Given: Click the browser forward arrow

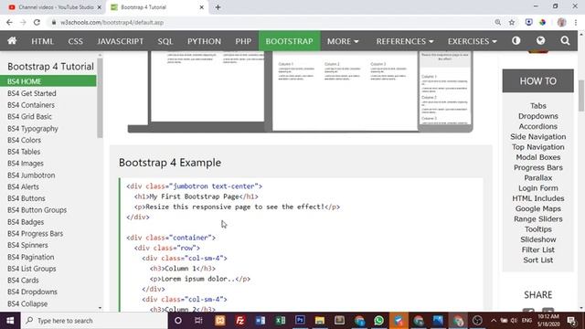Looking at the screenshot, I should click(x=23, y=22).
